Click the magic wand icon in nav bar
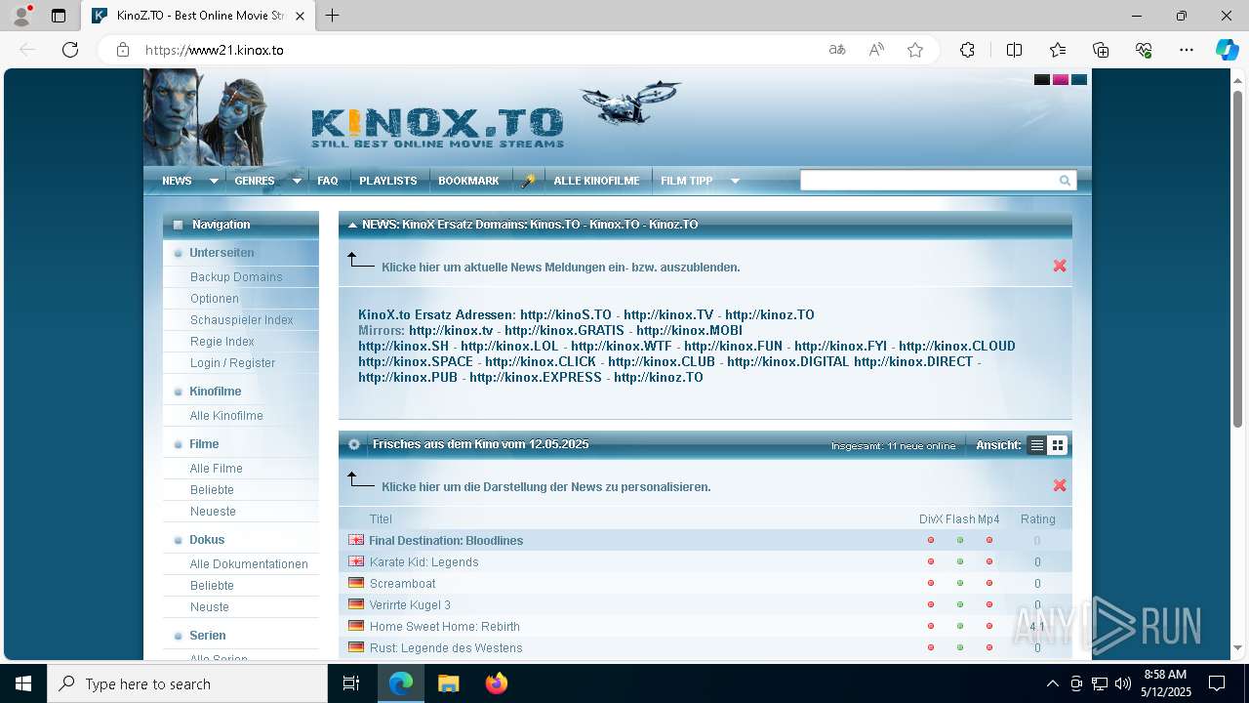The height and width of the screenshot is (703, 1249). coord(528,181)
